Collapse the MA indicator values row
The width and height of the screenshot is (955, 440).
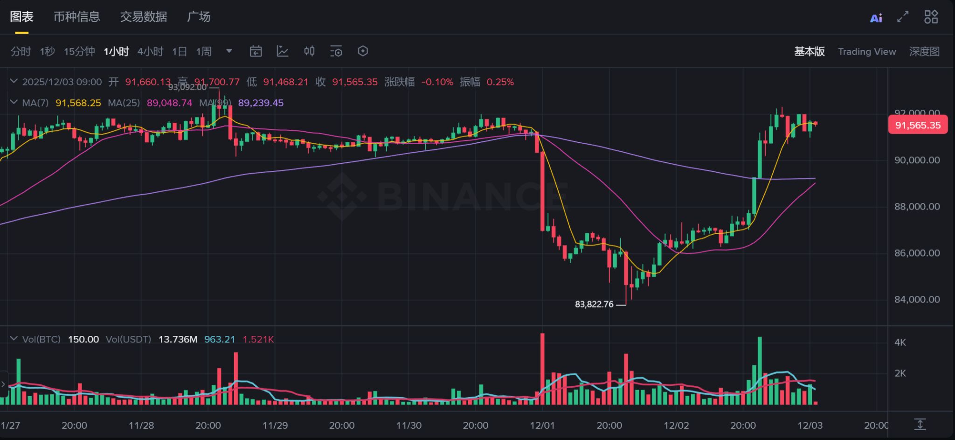point(14,103)
